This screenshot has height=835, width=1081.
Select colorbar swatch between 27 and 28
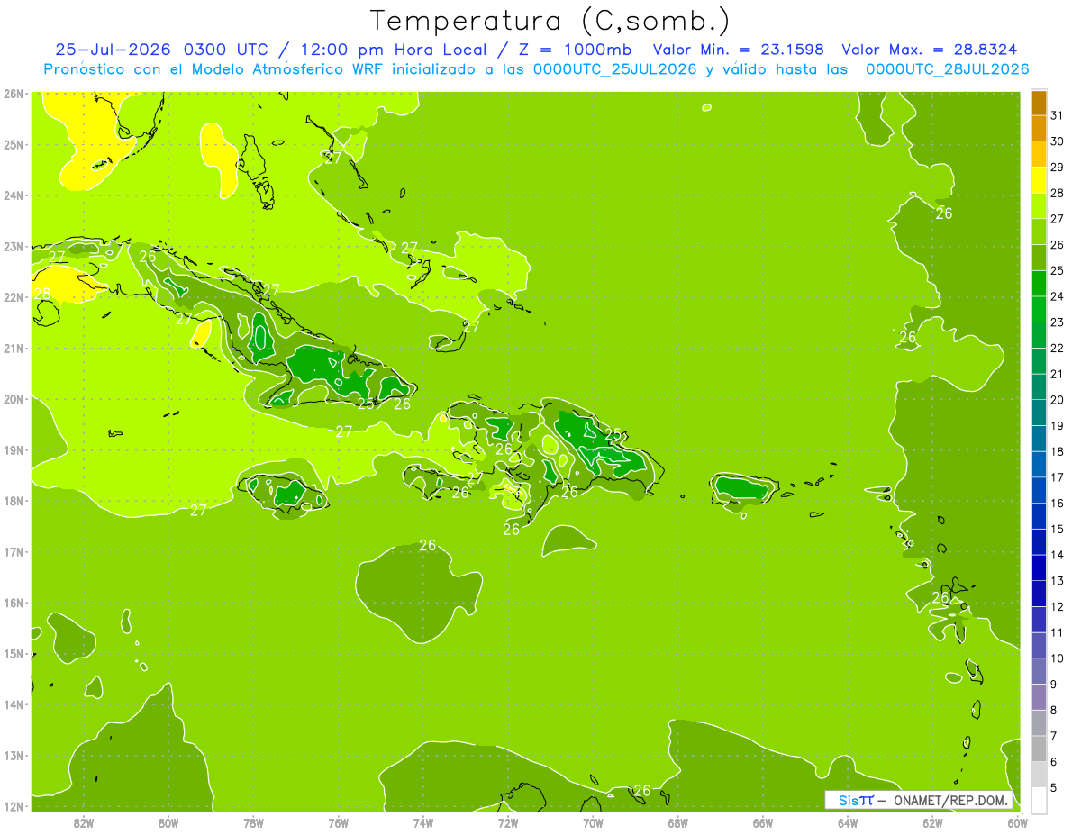click(x=1039, y=205)
